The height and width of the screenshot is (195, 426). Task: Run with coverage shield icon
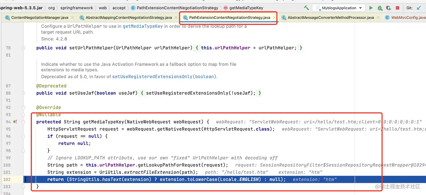point(389,8)
